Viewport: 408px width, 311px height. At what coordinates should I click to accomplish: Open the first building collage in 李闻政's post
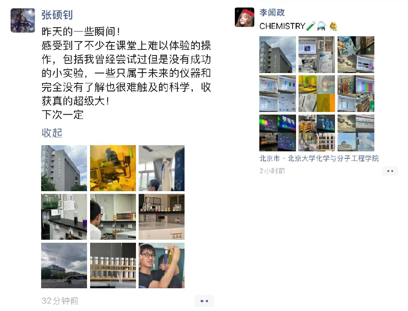click(x=278, y=54)
